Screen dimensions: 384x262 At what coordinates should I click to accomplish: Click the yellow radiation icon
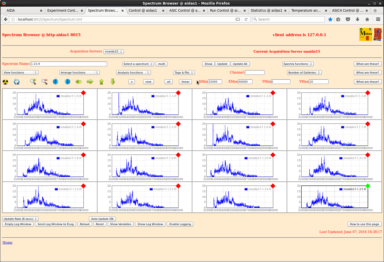(5, 82)
